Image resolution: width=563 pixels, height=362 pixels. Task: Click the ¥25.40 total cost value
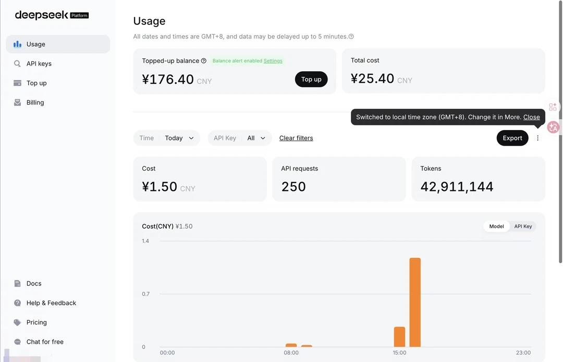pyautogui.click(x=372, y=79)
